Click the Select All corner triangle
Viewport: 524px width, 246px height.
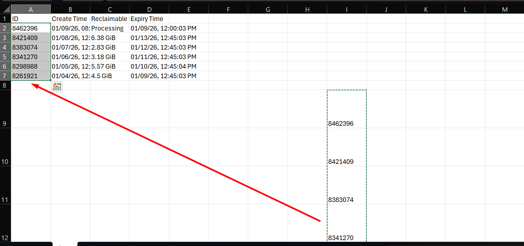[6, 9]
